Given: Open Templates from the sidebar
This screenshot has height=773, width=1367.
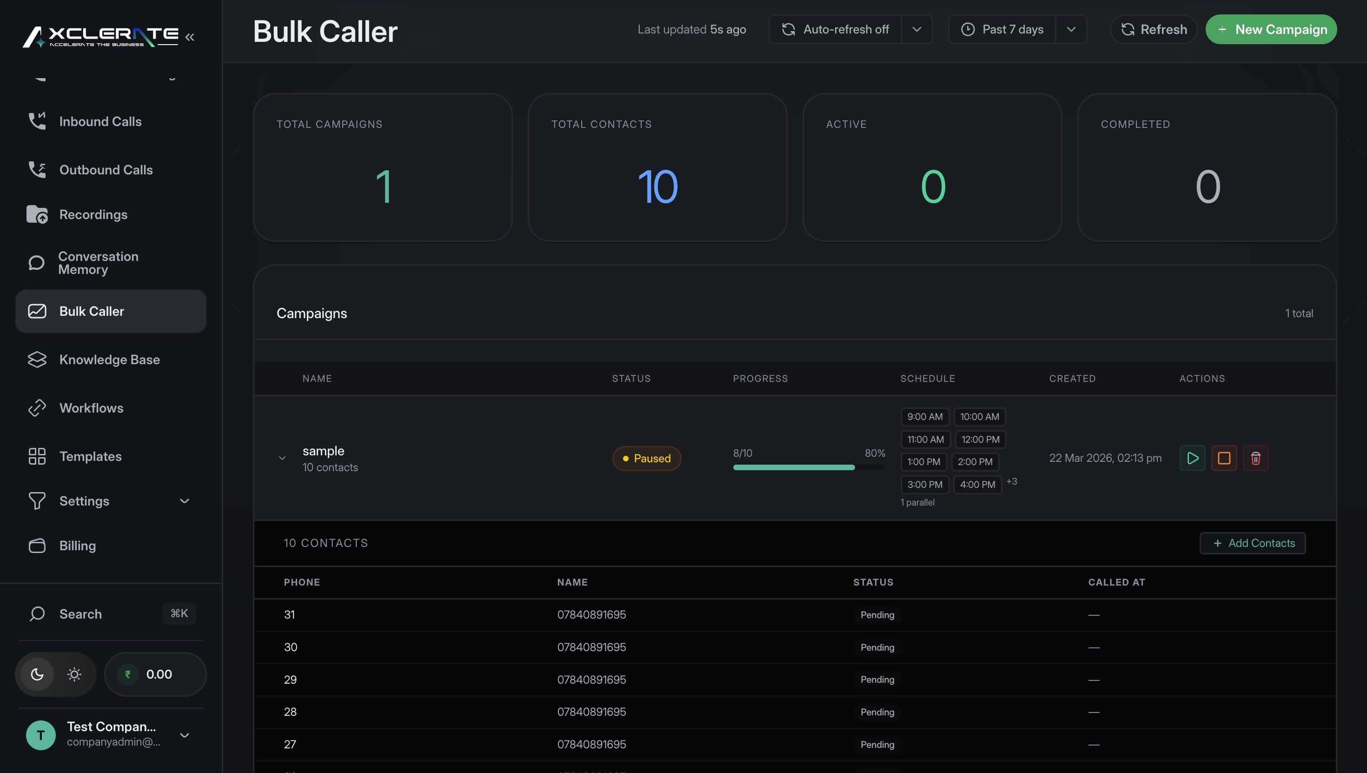Looking at the screenshot, I should [x=90, y=456].
